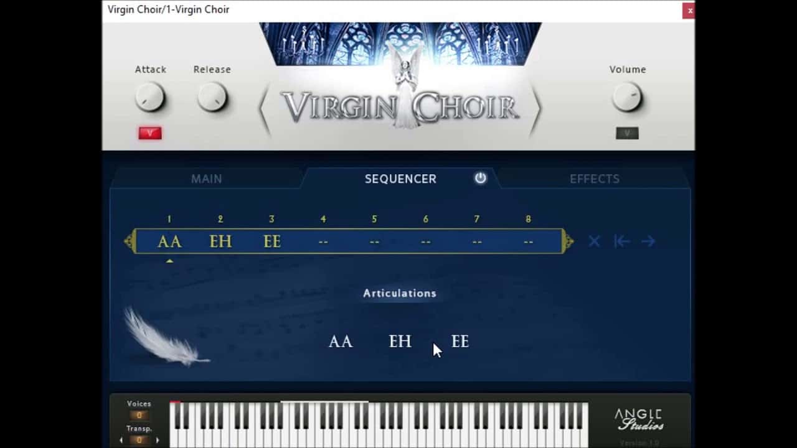Viewport: 797px width, 448px height.
Task: Select sequencer step 4 empty slot
Action: click(x=323, y=241)
